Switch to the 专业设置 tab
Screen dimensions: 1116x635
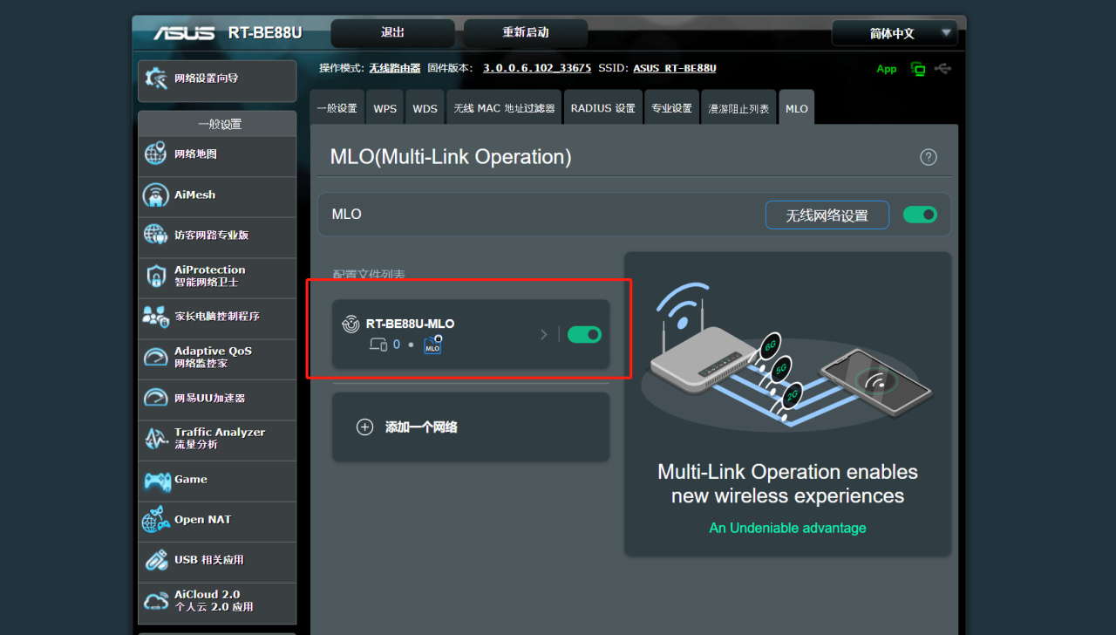671,108
